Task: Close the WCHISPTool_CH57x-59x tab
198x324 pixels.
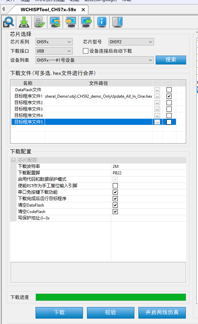Action: [x=83, y=10]
